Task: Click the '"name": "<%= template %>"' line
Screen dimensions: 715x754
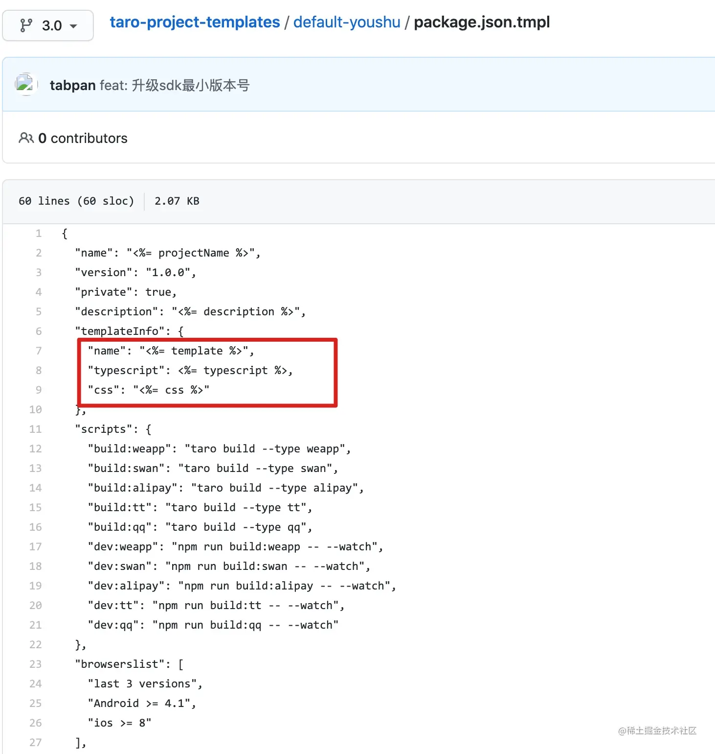Action: pos(171,351)
